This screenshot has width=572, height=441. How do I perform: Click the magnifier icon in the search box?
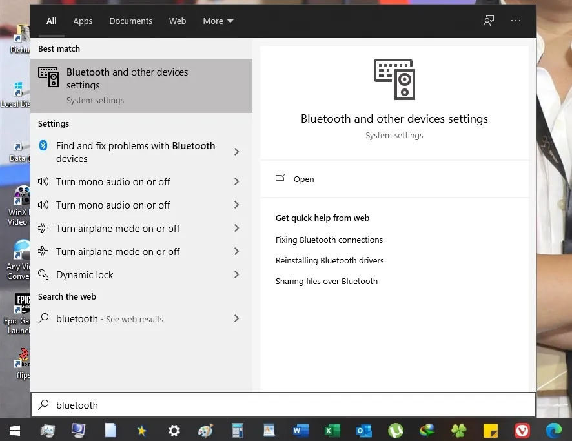44,405
